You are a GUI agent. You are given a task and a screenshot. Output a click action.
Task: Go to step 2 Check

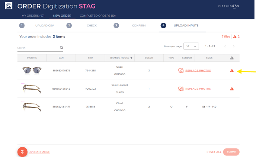[x=92, y=25]
